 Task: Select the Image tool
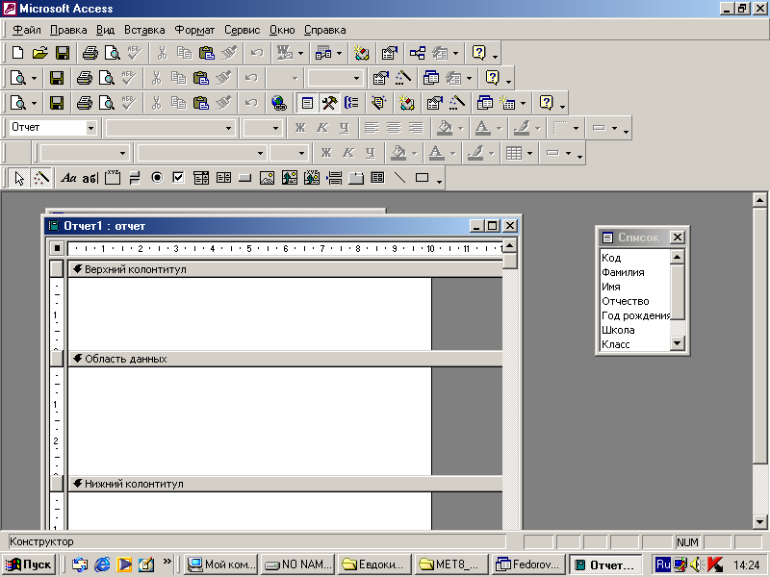click(267, 178)
